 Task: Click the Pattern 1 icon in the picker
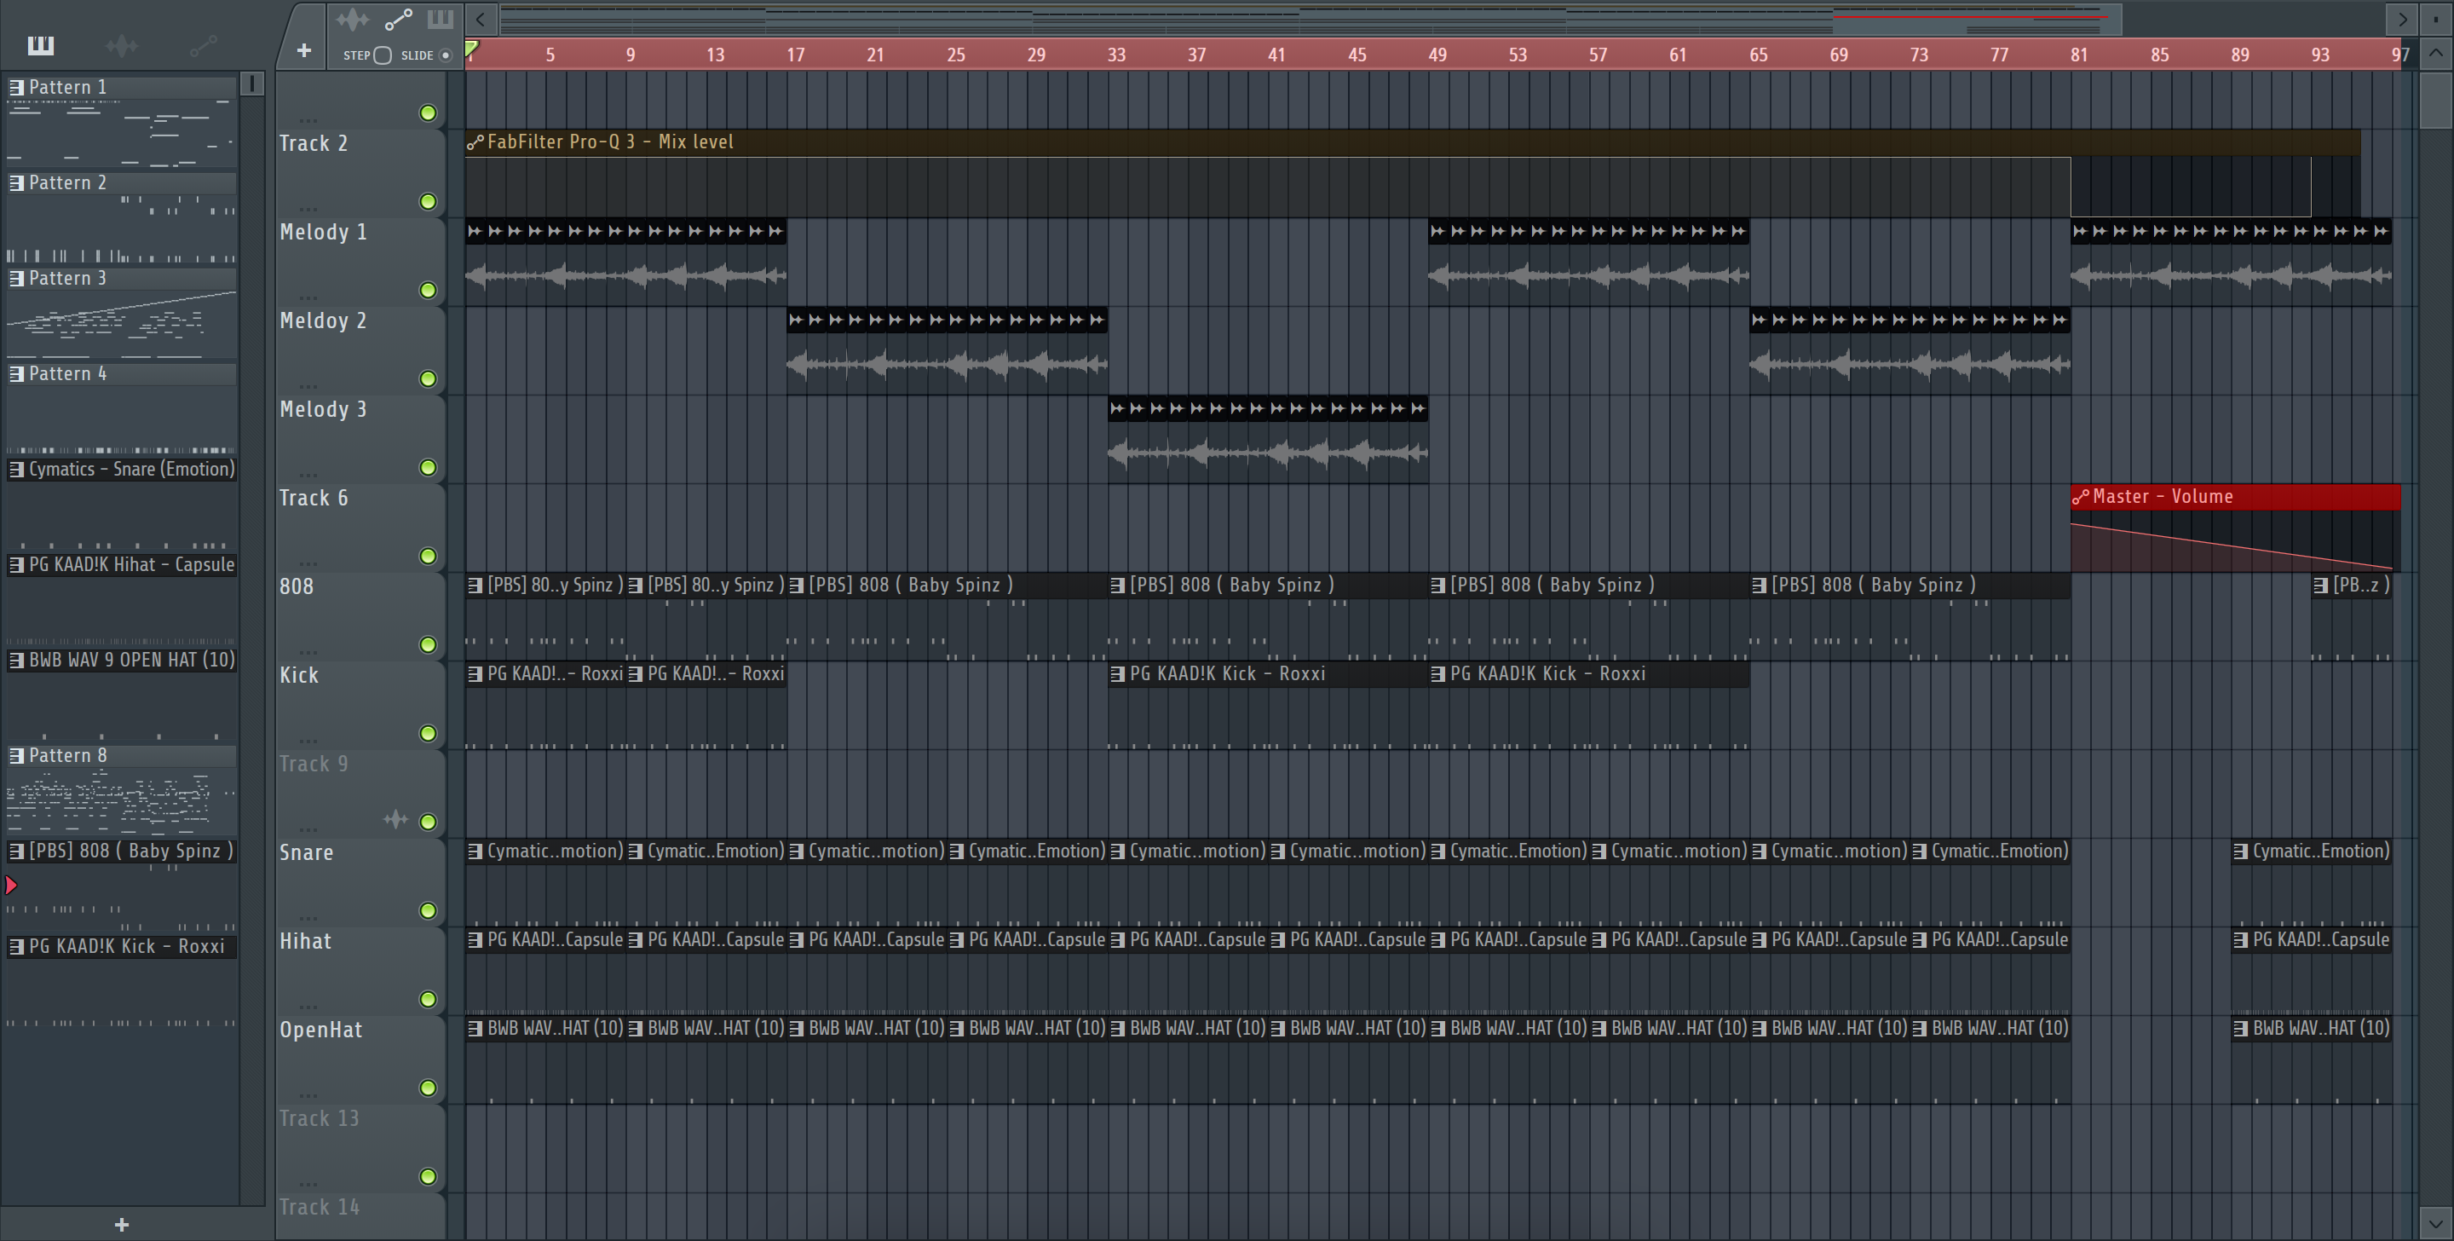16,87
